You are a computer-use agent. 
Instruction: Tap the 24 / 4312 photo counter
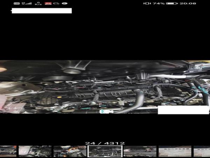[x=105, y=143]
